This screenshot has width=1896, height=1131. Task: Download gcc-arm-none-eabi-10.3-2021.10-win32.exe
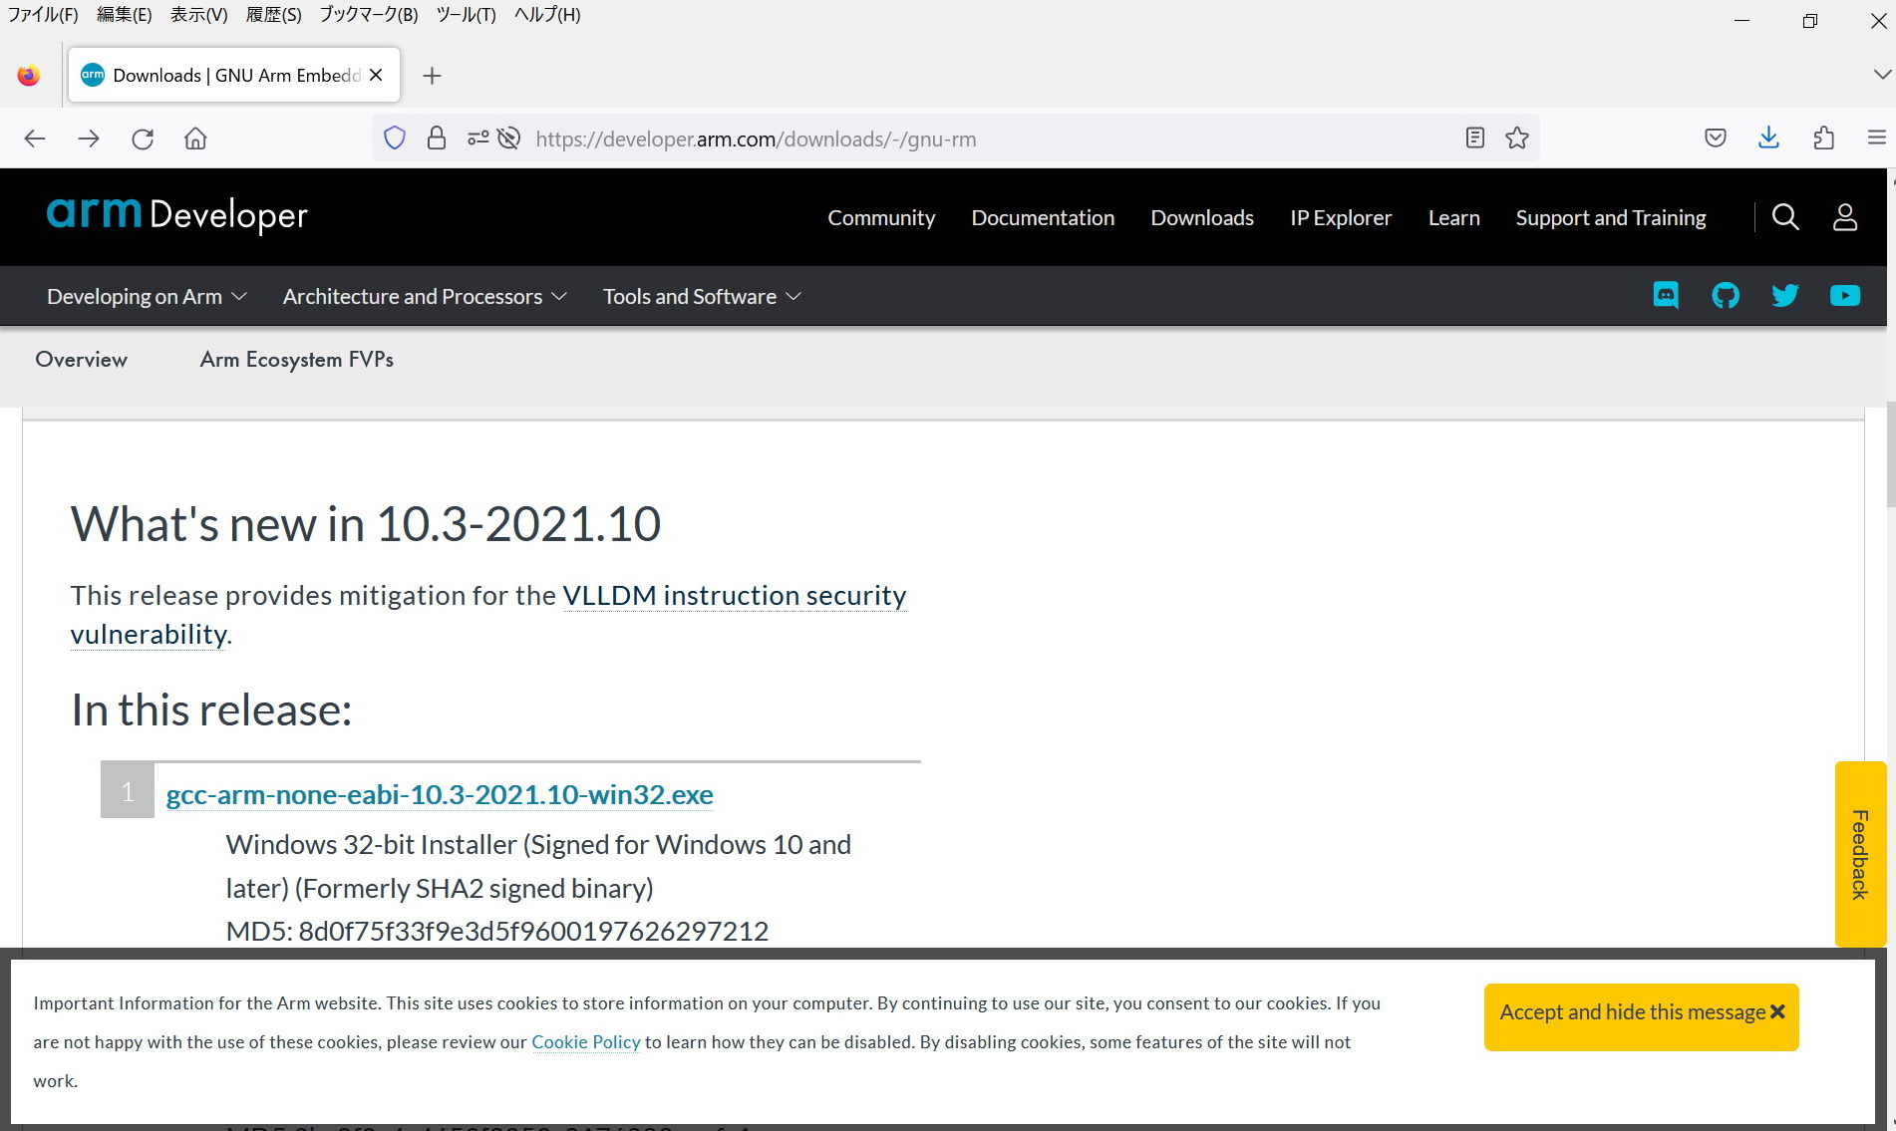440,794
